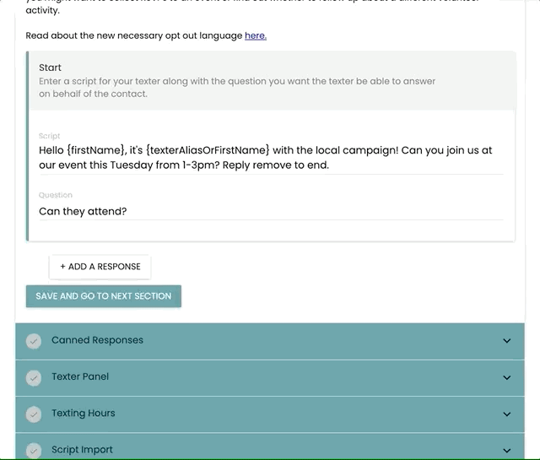Click the Texter Panel checkmark icon
The image size is (540, 460).
pos(34,377)
